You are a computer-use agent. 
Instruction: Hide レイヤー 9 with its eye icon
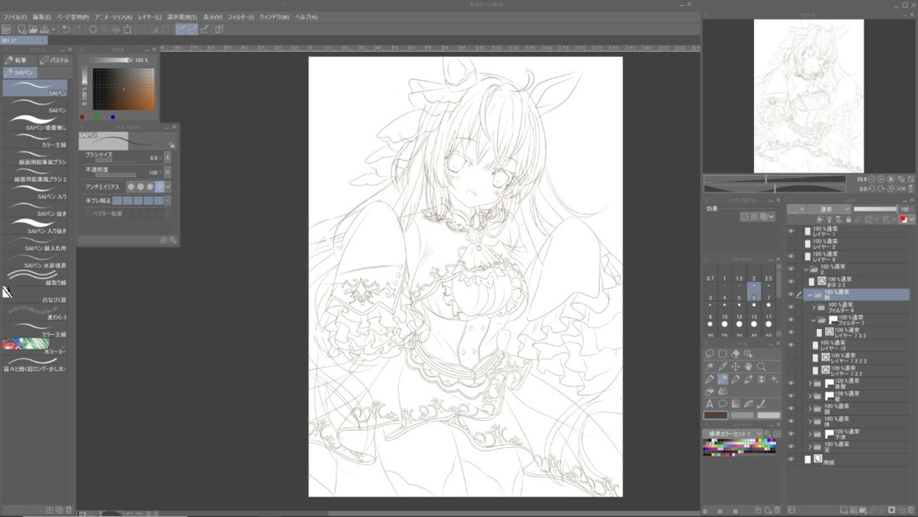pyautogui.click(x=791, y=257)
